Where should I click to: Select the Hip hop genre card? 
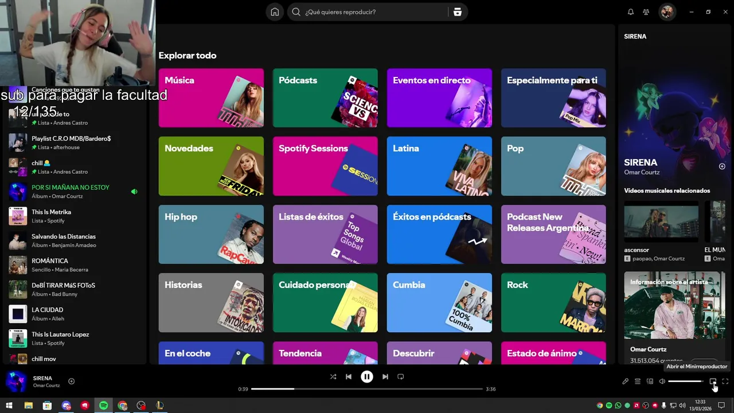point(211,235)
